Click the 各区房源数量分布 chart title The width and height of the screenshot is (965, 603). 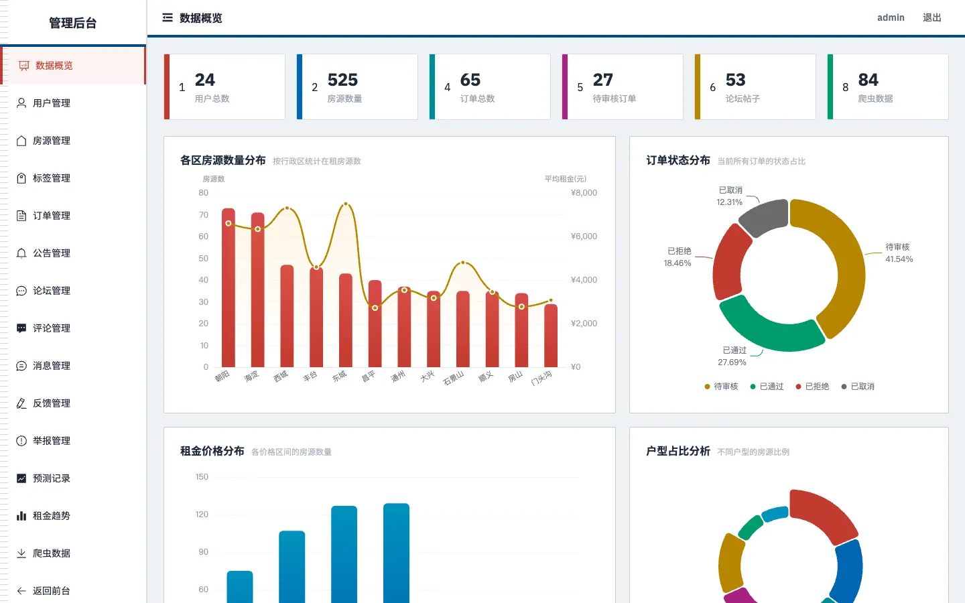[x=222, y=160]
